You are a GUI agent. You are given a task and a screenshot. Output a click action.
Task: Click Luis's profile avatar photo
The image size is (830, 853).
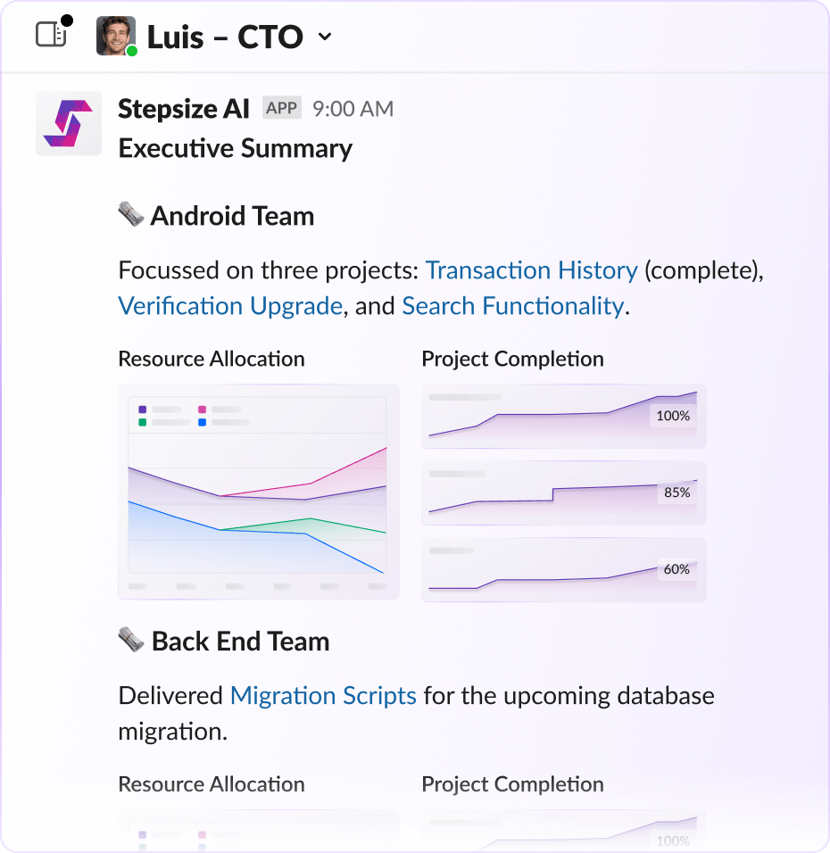click(115, 35)
